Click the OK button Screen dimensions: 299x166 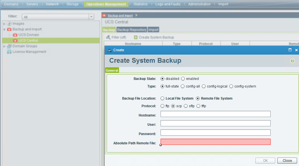click(x=265, y=160)
